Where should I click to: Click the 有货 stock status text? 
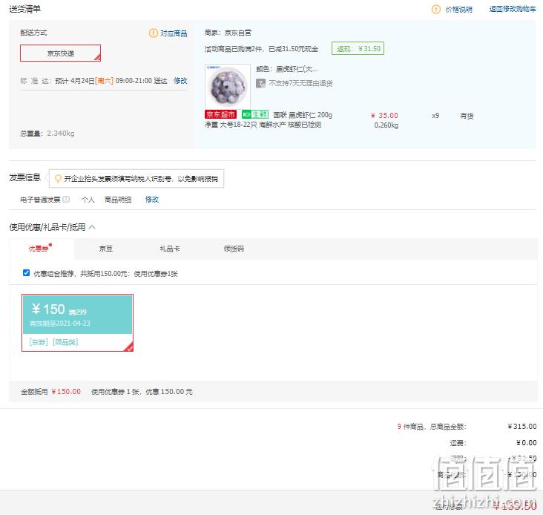coord(467,116)
